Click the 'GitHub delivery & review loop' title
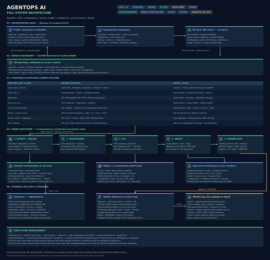The image size is (270, 260). point(120,197)
